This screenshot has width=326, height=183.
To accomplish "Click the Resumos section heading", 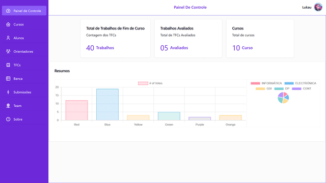I will tap(62, 71).
